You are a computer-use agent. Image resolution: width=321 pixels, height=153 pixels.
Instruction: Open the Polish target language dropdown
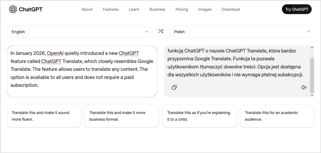[242, 32]
